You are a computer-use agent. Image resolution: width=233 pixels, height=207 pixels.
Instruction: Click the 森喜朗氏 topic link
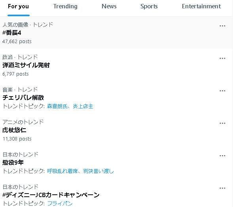tap(57, 106)
